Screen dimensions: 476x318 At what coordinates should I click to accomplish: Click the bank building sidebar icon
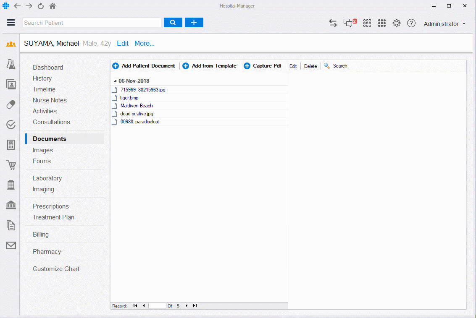click(x=11, y=205)
